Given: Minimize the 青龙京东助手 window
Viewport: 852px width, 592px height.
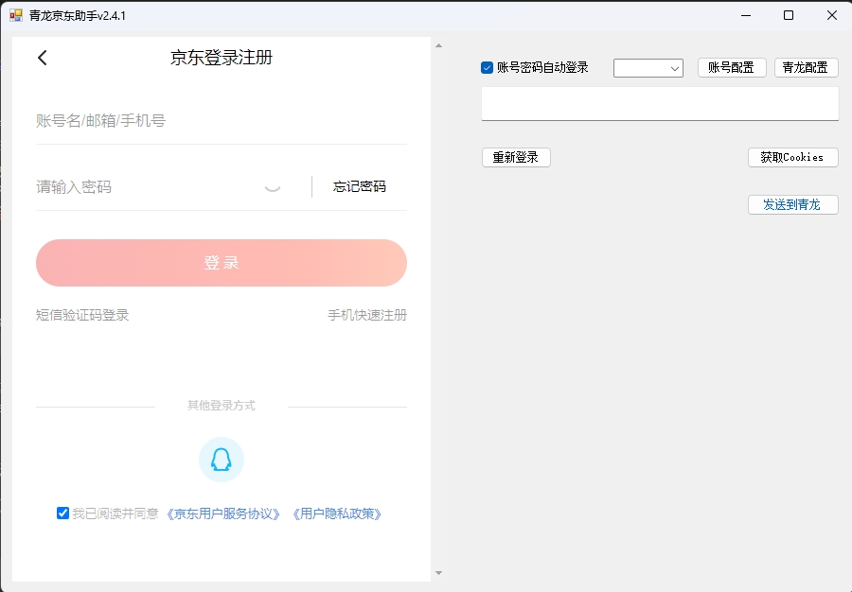Looking at the screenshot, I should (746, 15).
